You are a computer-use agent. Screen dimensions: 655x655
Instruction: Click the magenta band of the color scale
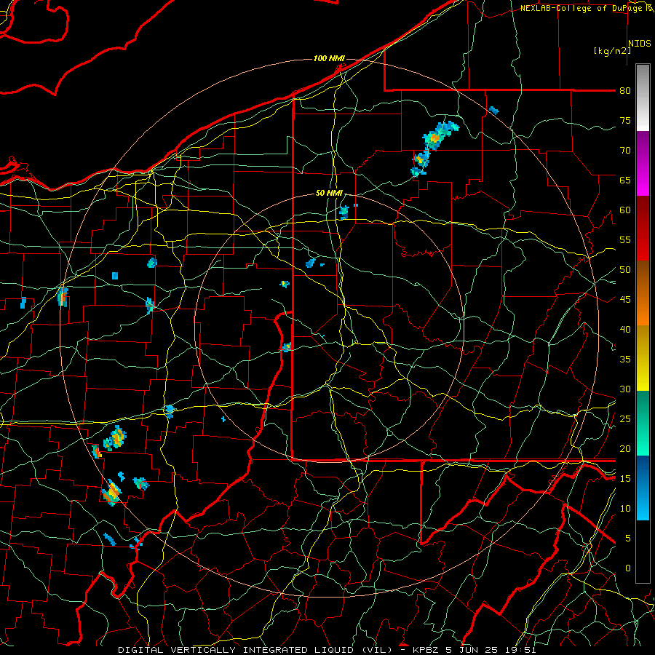coord(643,164)
